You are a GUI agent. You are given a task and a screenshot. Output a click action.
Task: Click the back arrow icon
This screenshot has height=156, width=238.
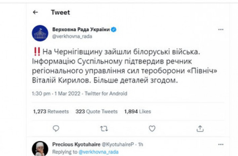tap(35, 12)
